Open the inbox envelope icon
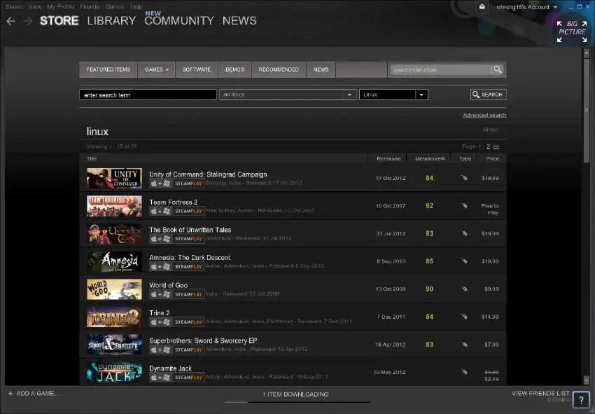This screenshot has height=414, width=595. point(482,7)
